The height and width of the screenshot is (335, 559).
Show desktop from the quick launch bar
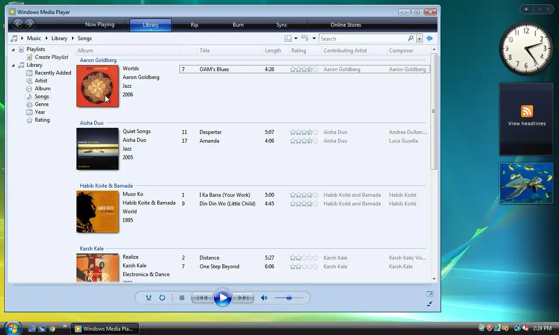click(x=31, y=328)
